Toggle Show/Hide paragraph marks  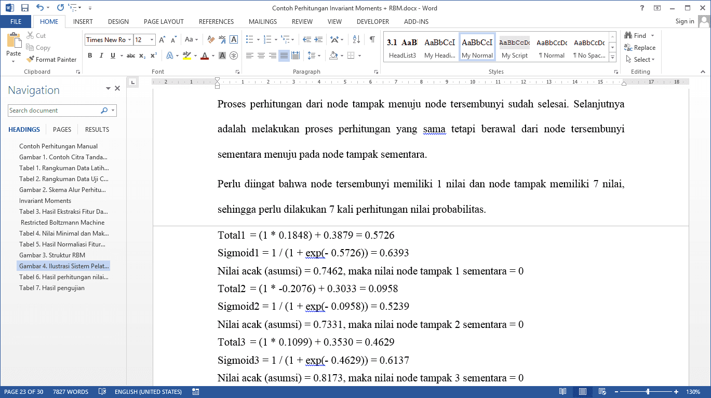tap(372, 39)
